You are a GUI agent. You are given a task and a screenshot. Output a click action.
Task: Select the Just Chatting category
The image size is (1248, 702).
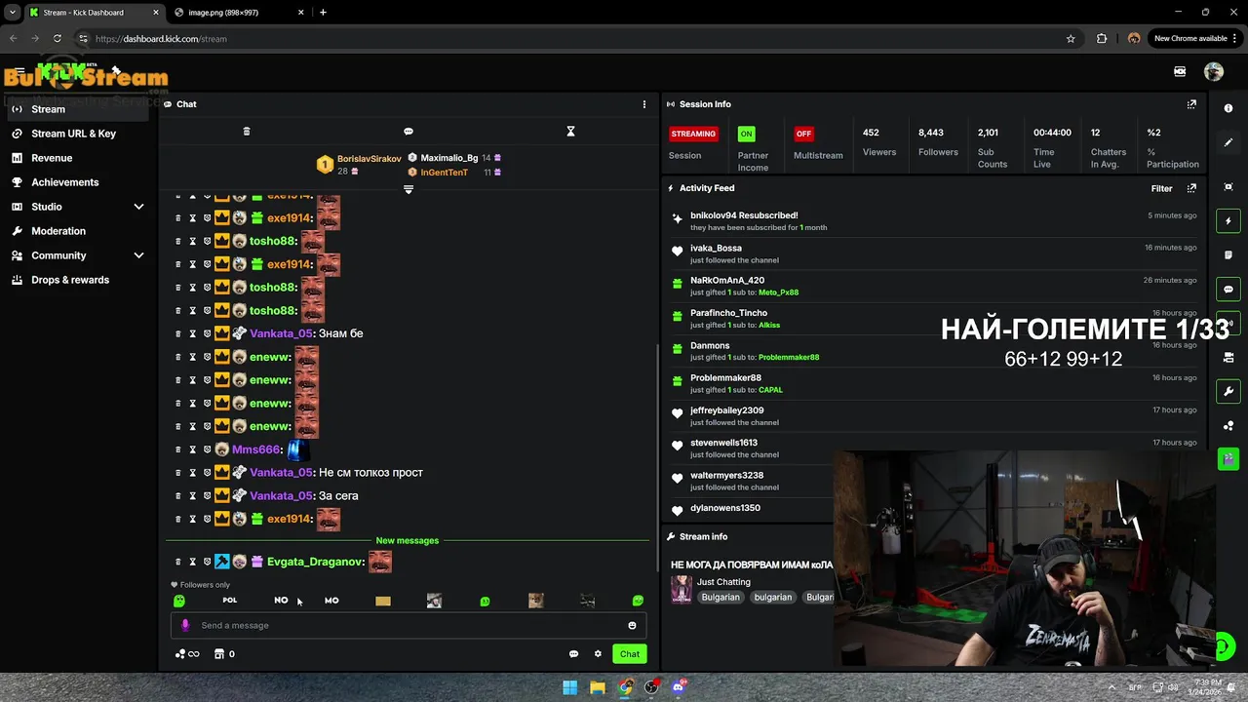pyautogui.click(x=723, y=582)
